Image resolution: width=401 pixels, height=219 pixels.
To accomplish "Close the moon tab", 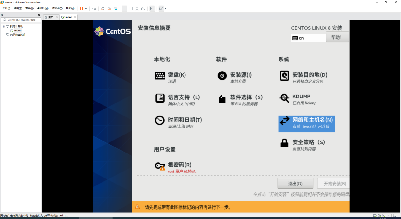I will pyautogui.click(x=75, y=17).
